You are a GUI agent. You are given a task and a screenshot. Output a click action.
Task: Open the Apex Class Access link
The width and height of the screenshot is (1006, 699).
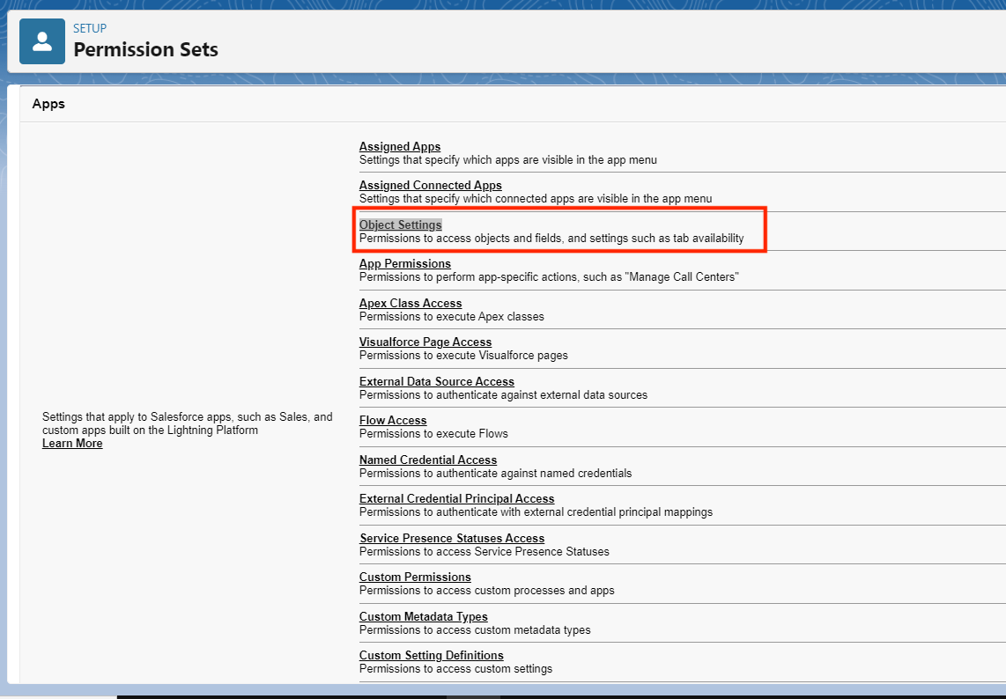pos(411,303)
